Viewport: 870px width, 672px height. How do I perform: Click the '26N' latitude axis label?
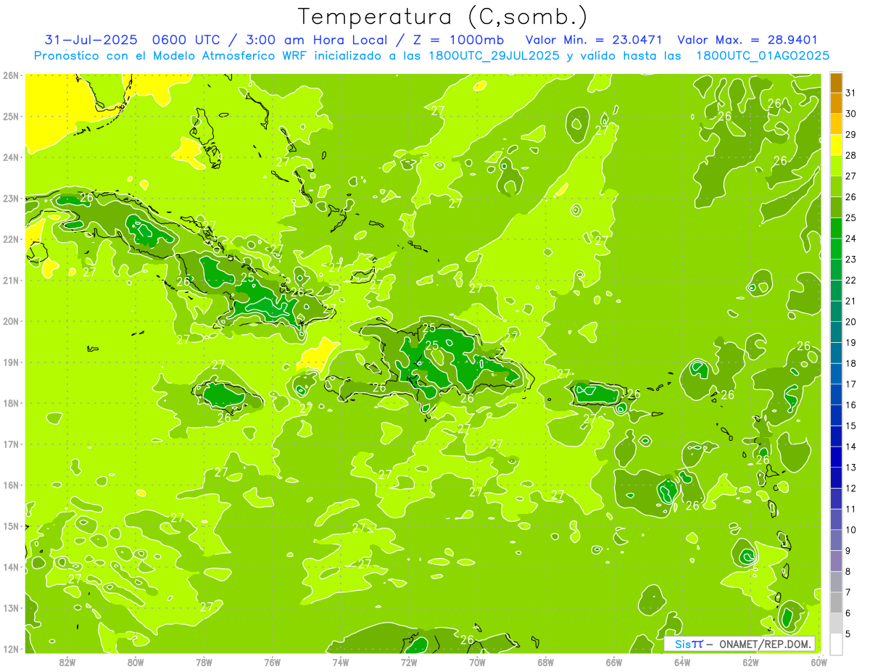(11, 75)
